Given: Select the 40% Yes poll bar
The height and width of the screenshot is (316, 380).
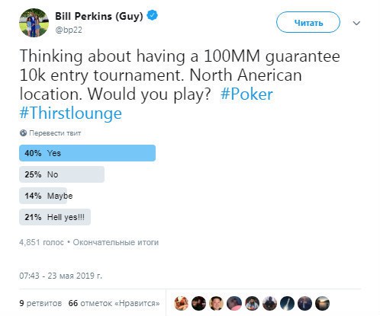Looking at the screenshot, I should [x=87, y=153].
